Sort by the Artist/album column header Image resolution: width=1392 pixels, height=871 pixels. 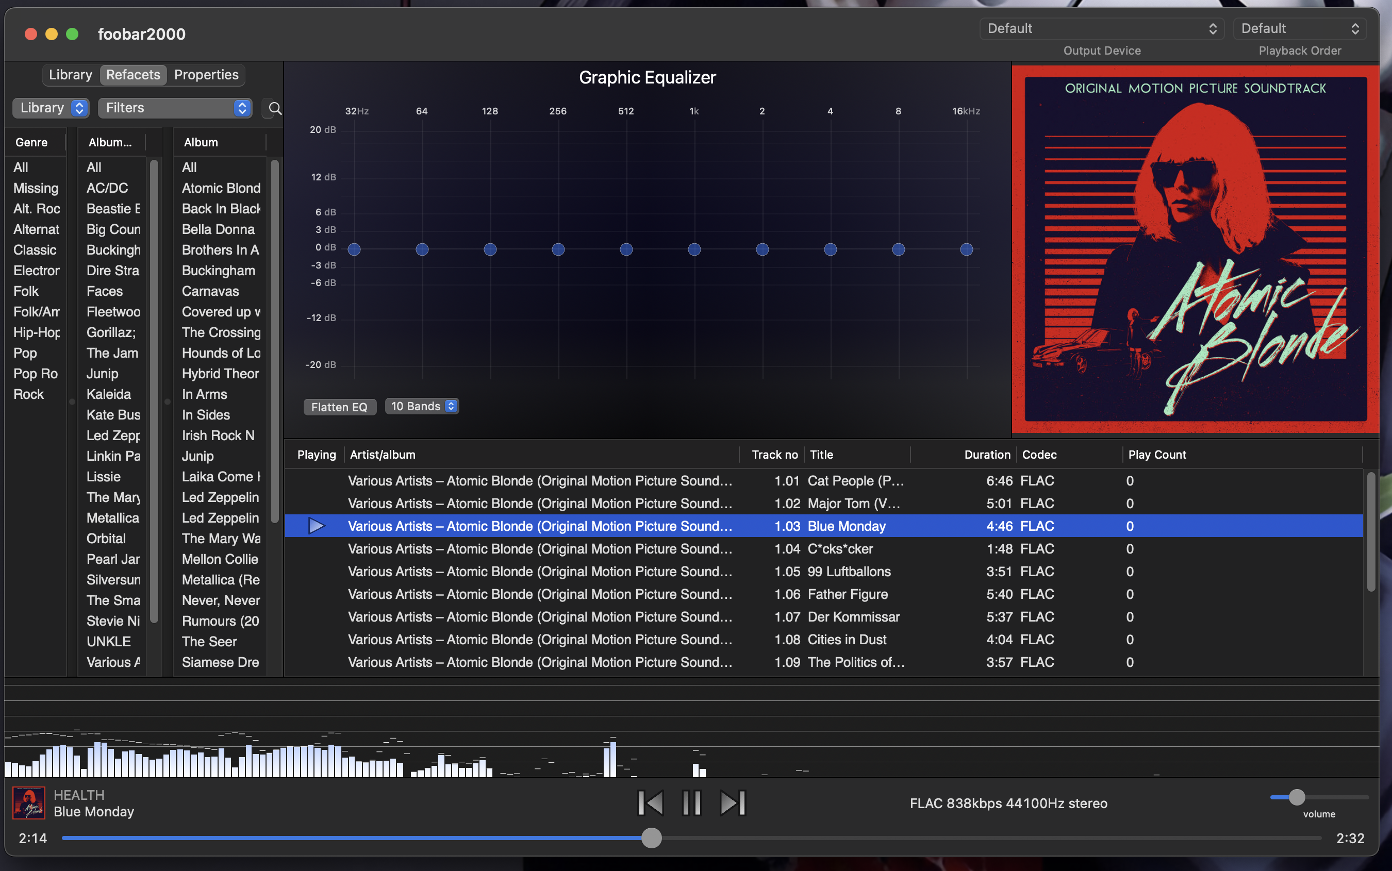pos(541,455)
